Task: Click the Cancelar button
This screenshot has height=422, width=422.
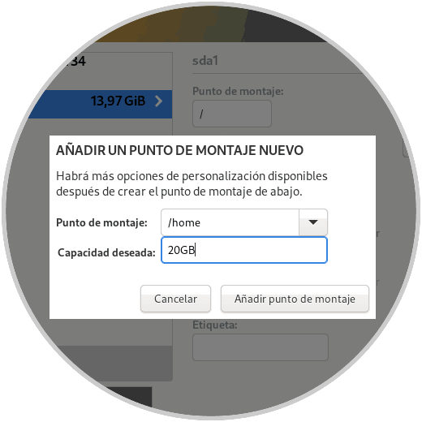Action: (175, 299)
